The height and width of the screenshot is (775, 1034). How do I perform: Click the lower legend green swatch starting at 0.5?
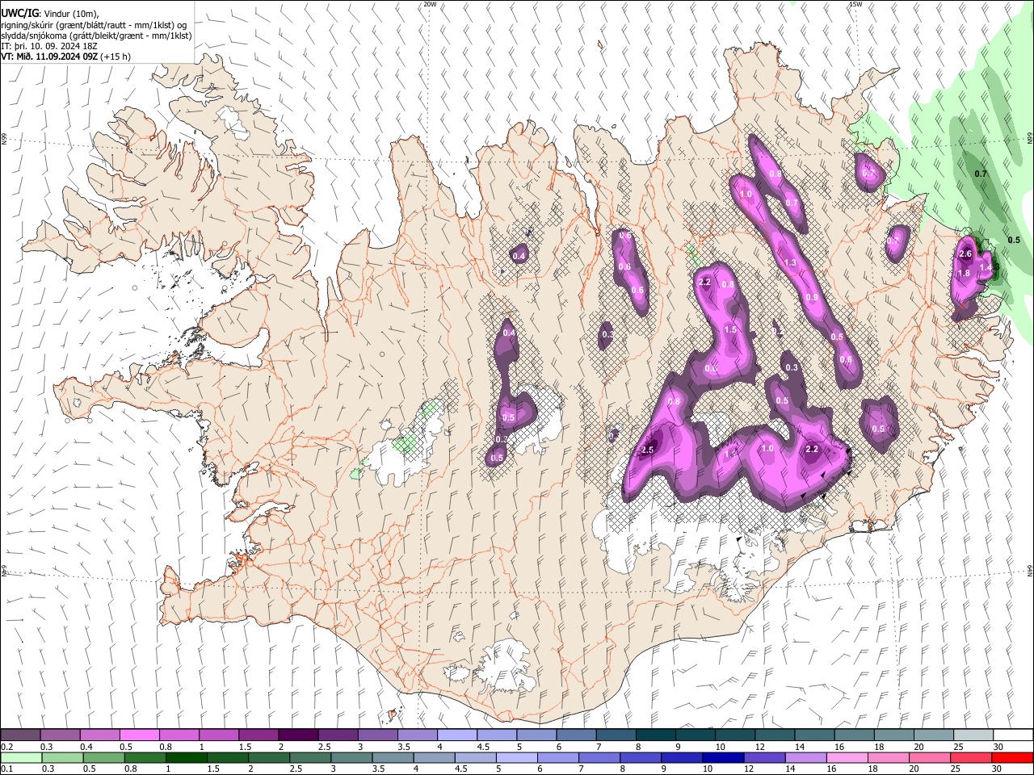click(103, 758)
